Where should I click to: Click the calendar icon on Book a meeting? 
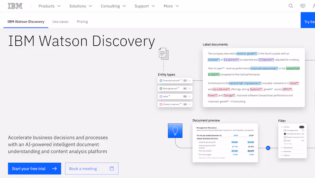pyautogui.click(x=112, y=169)
